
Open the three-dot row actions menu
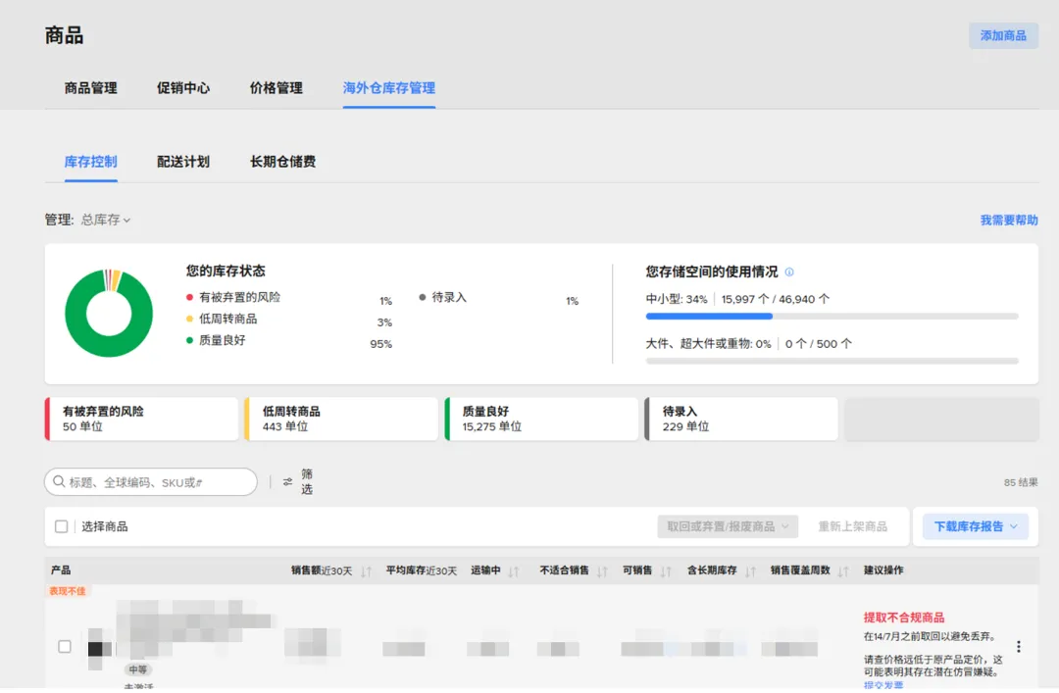pyautogui.click(x=1019, y=646)
